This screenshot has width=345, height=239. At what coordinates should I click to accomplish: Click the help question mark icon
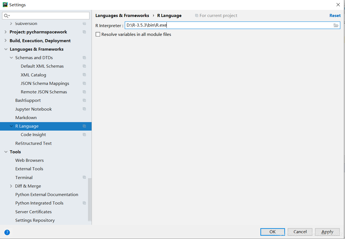point(7,232)
